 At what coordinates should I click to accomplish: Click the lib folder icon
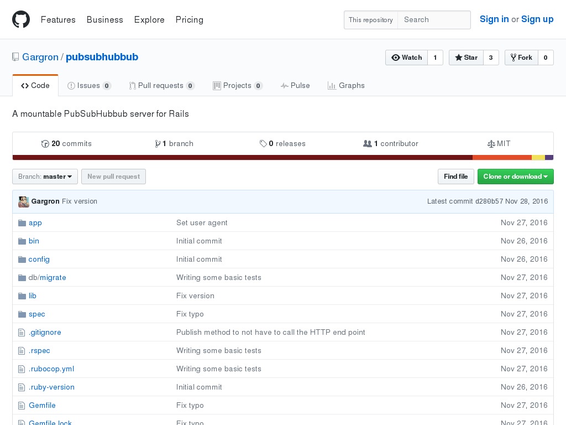[x=22, y=296]
